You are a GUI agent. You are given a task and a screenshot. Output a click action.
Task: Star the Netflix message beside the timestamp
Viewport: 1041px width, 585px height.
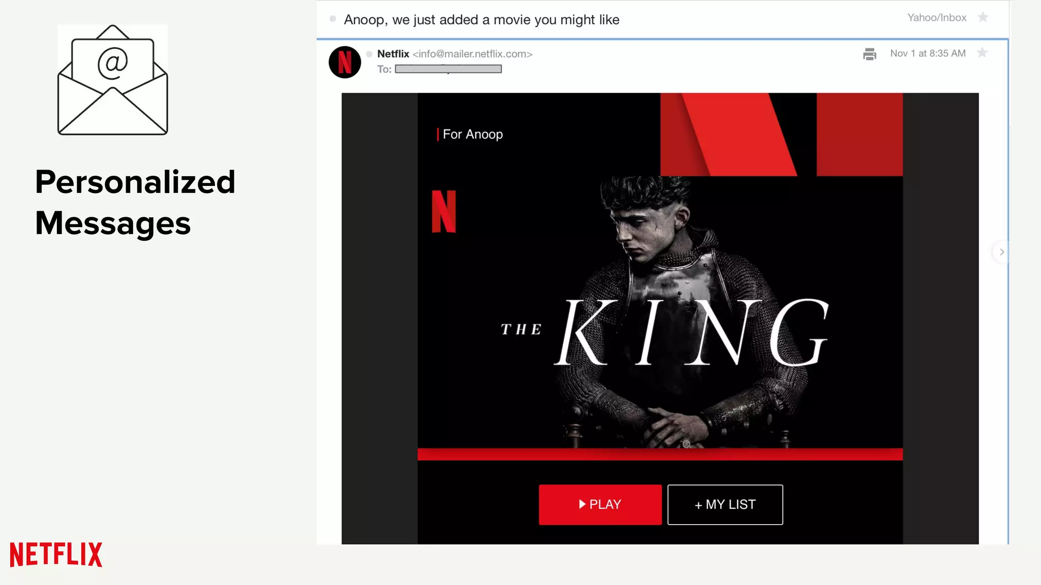click(x=983, y=53)
